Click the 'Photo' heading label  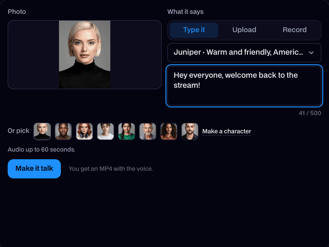(x=17, y=12)
